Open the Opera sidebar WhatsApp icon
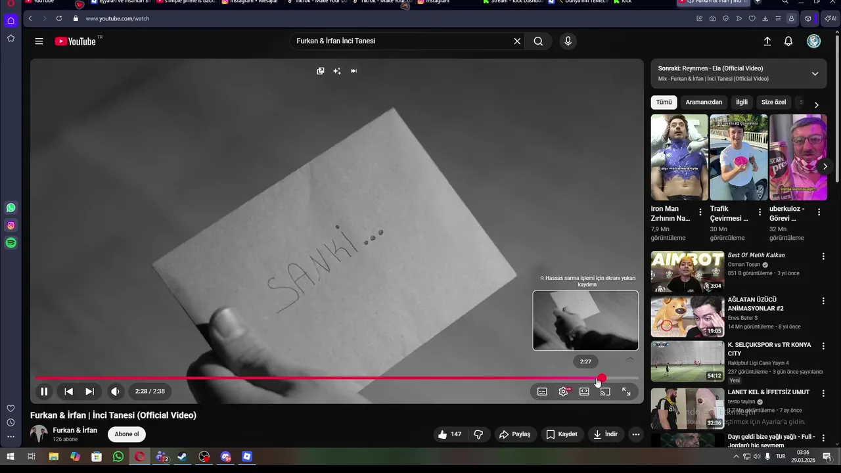 pos(11,208)
